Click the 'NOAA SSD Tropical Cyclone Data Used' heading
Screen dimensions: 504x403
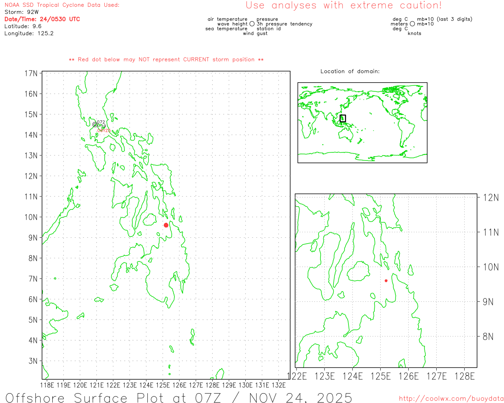[62, 5]
